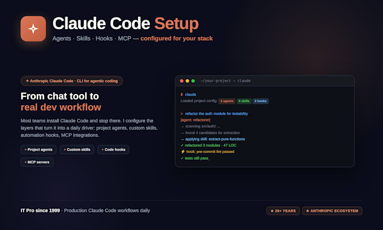The width and height of the screenshot is (383, 230).
Task: Click the 'claude' command in terminal
Action: coord(190,94)
